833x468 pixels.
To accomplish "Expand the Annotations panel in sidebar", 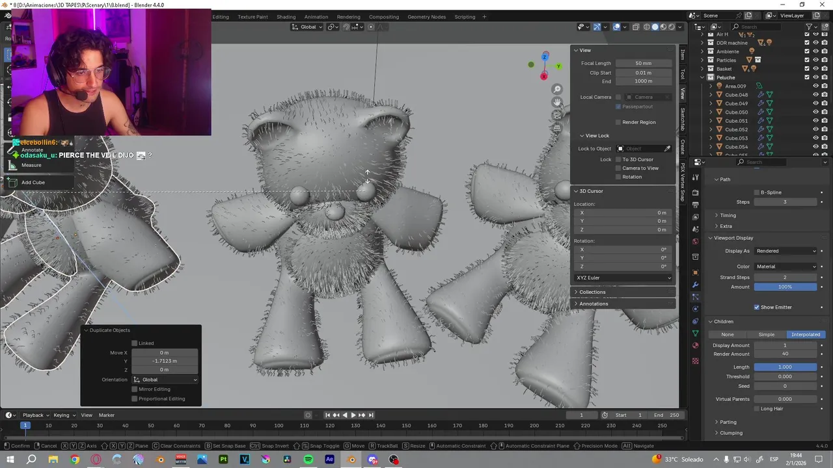I will point(594,304).
